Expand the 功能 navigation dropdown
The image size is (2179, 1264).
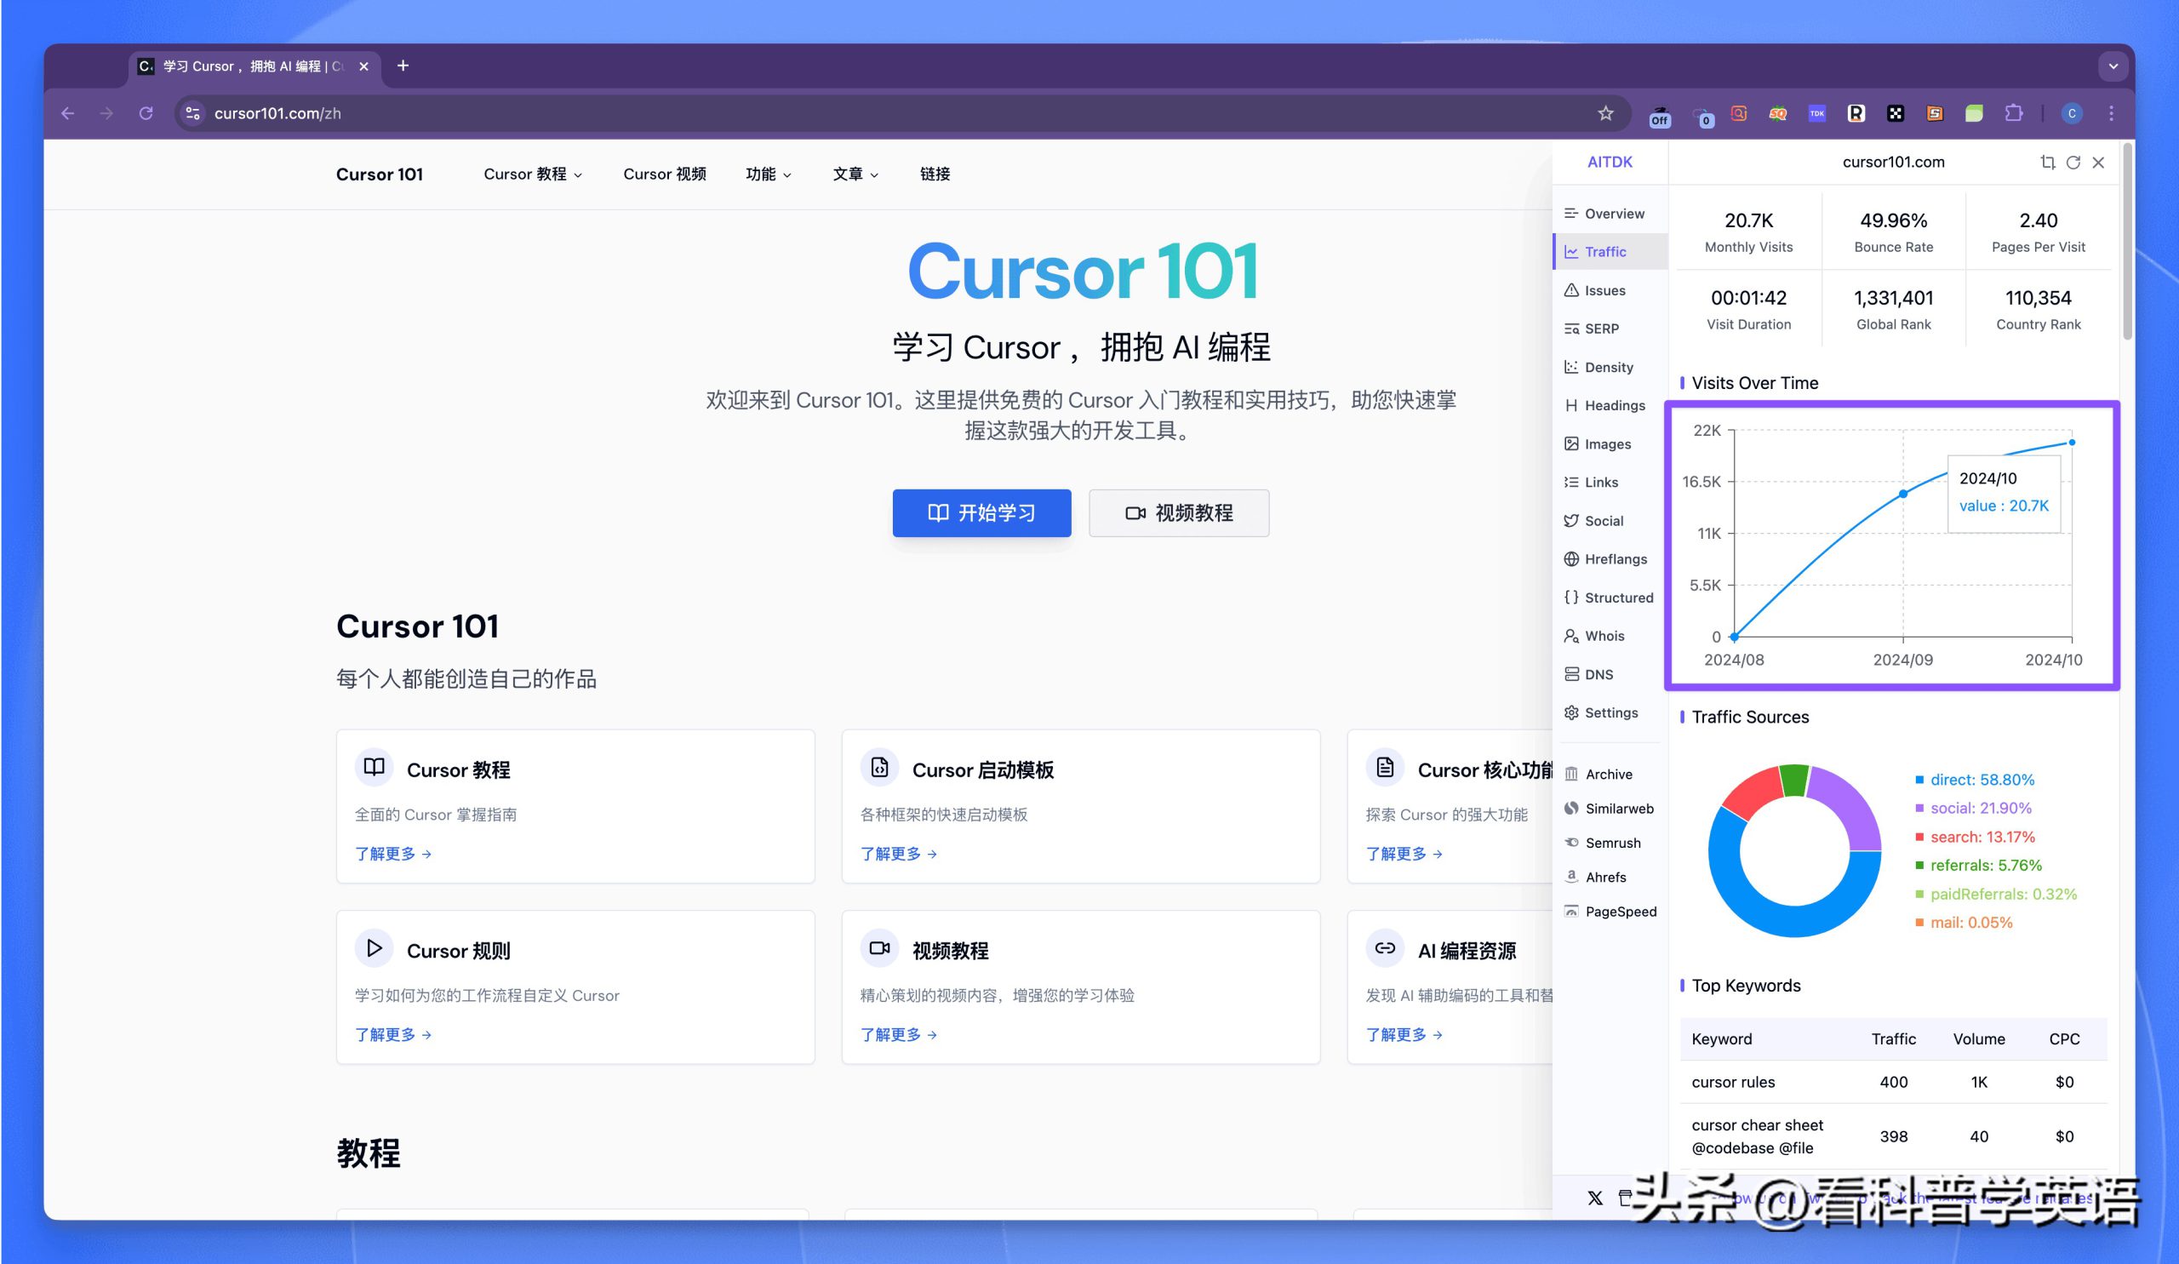click(768, 174)
